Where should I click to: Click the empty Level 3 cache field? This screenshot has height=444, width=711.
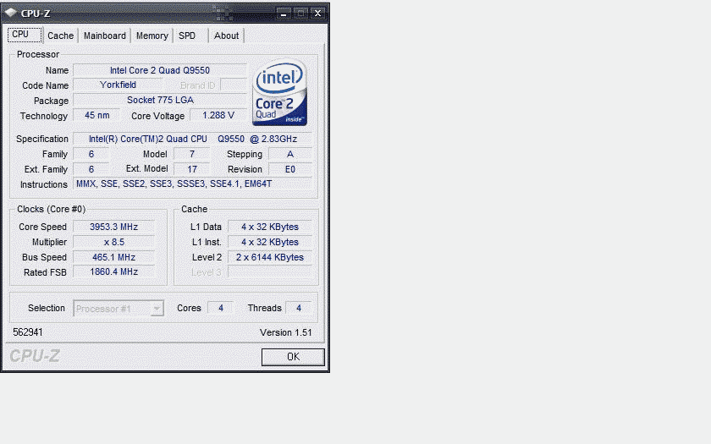tap(270, 271)
